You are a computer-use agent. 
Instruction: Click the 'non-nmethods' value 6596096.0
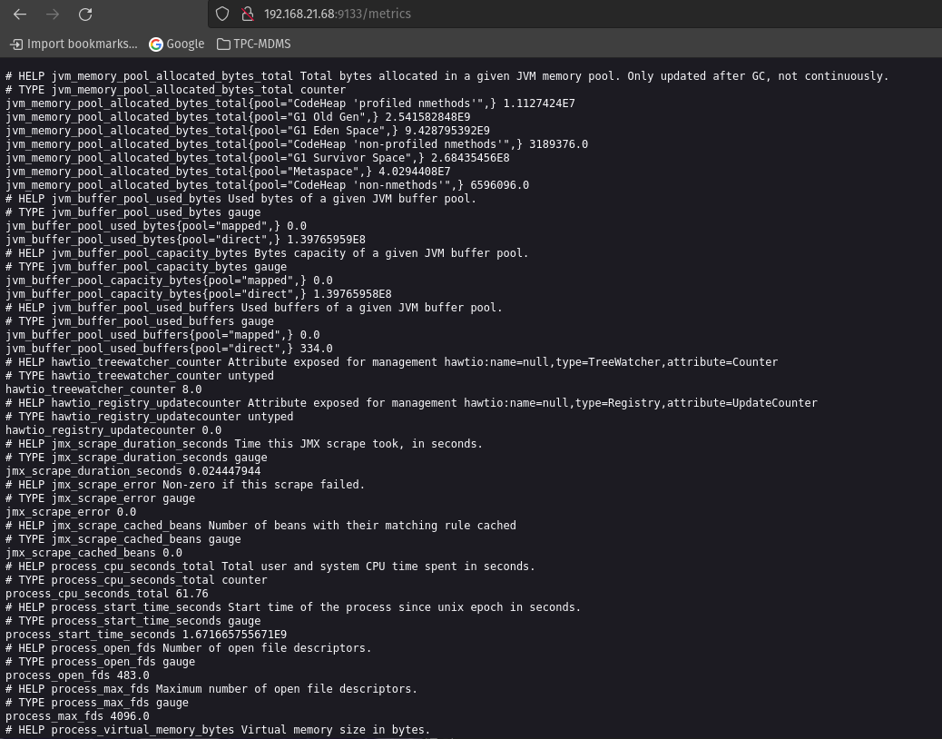tap(499, 185)
